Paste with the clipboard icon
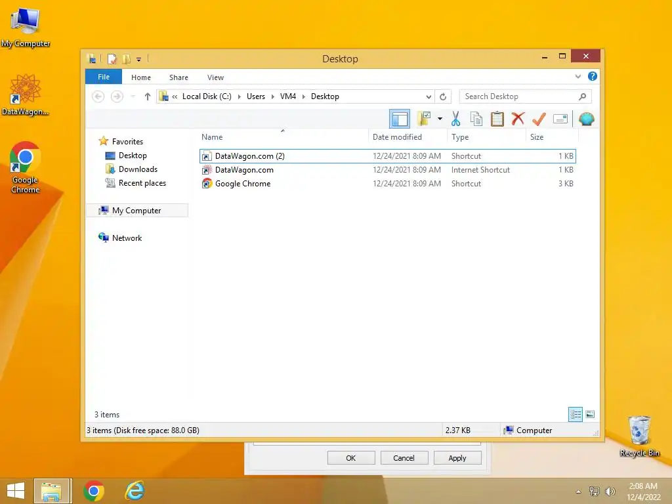Image resolution: width=672 pixels, height=504 pixels. (x=497, y=119)
